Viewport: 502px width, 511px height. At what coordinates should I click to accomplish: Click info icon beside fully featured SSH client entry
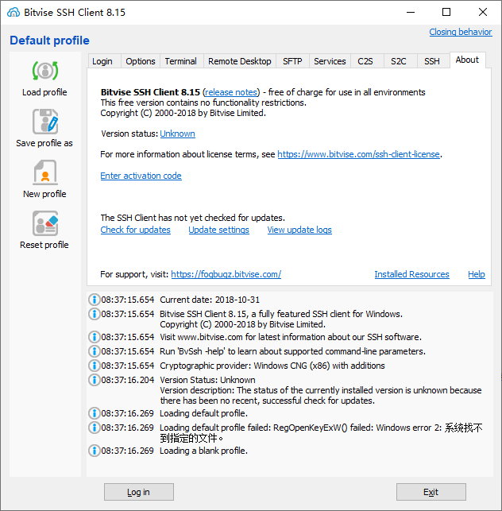click(95, 314)
